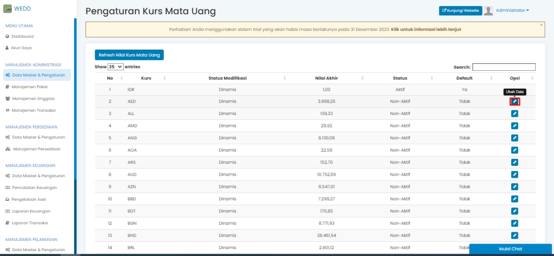This screenshot has height=256, width=554.
Task: Click the edit pencil icon for AUD row
Action: (515, 174)
